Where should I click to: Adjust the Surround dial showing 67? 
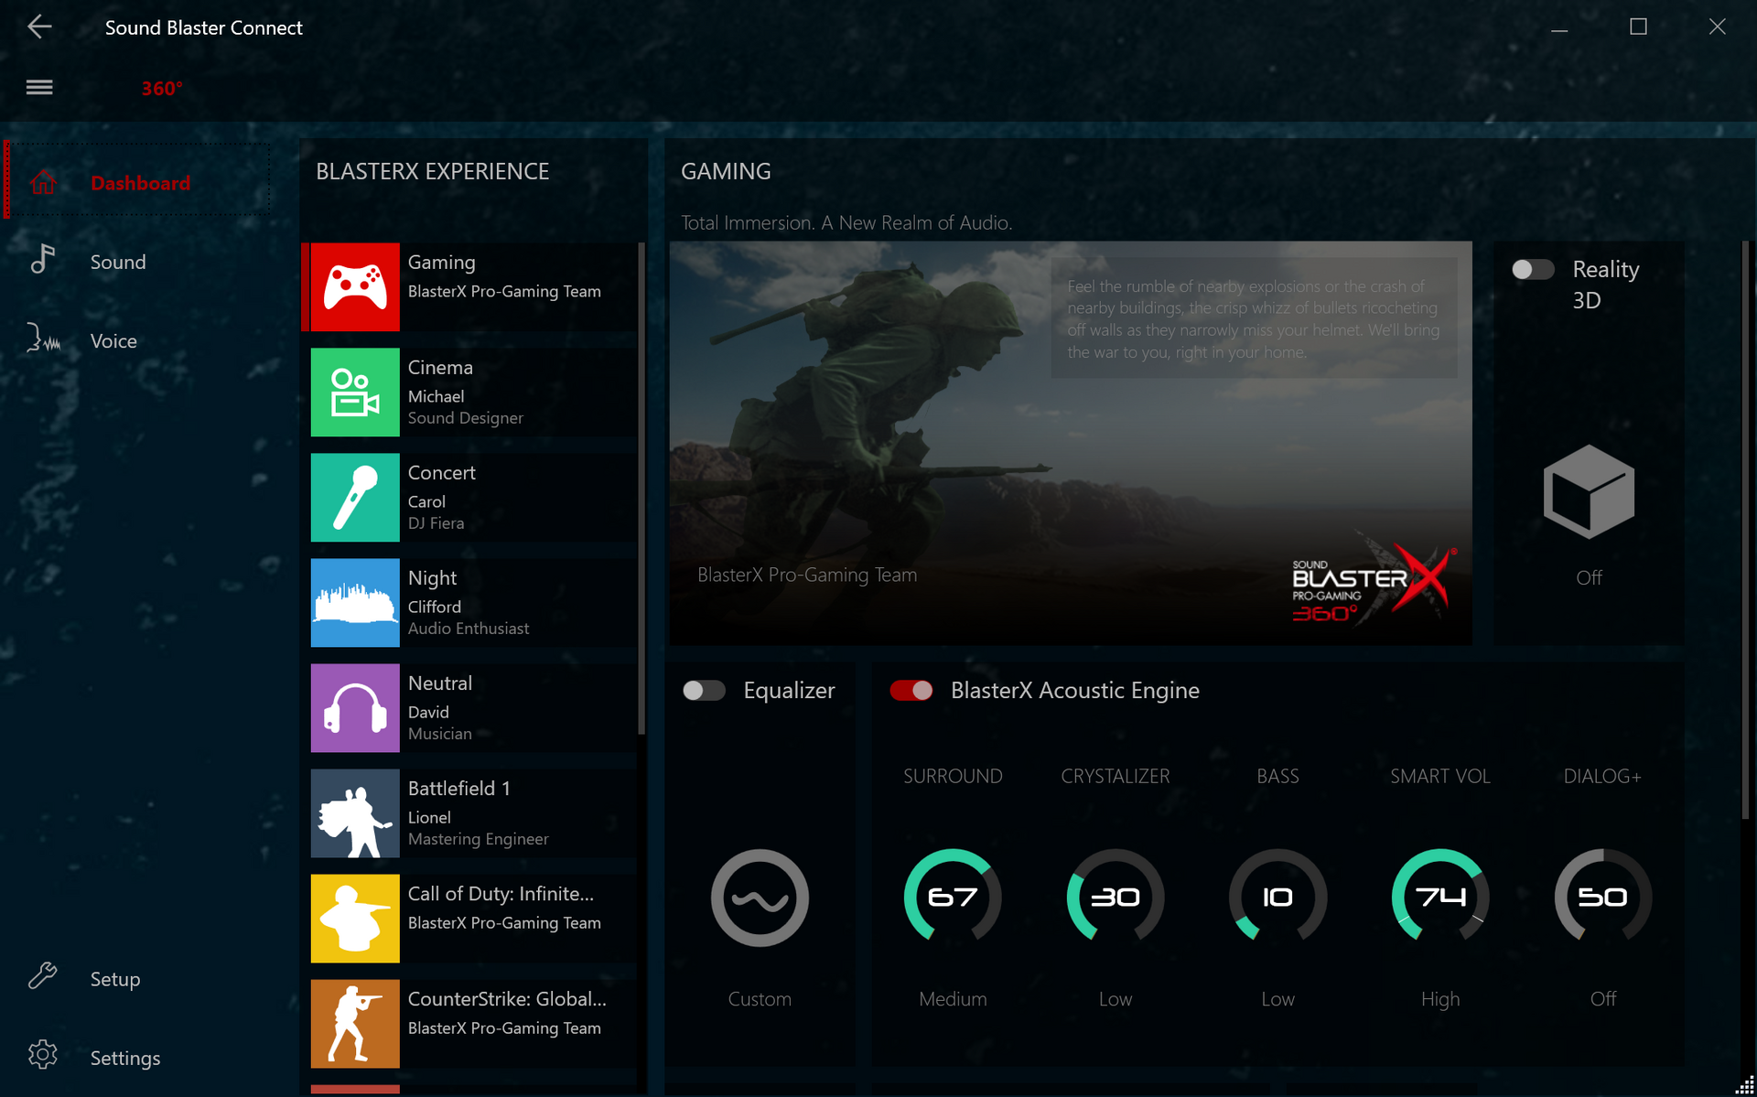[953, 897]
